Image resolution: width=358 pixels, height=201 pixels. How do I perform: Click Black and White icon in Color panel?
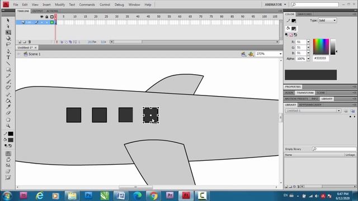coord(286,35)
